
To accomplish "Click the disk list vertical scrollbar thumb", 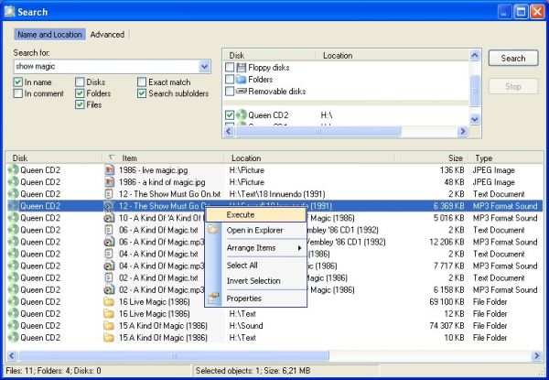I will click(475, 91).
